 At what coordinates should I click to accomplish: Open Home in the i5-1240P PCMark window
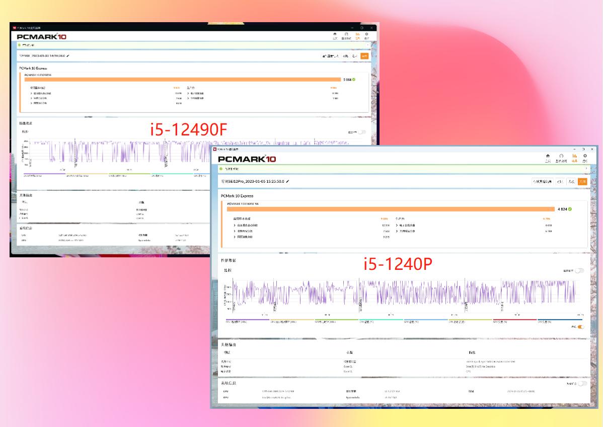click(548, 158)
